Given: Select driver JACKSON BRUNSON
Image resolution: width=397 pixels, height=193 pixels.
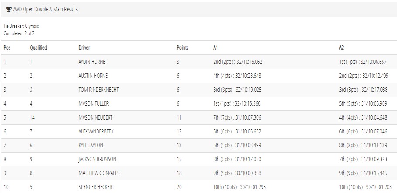Looking at the screenshot, I should click(x=98, y=159).
